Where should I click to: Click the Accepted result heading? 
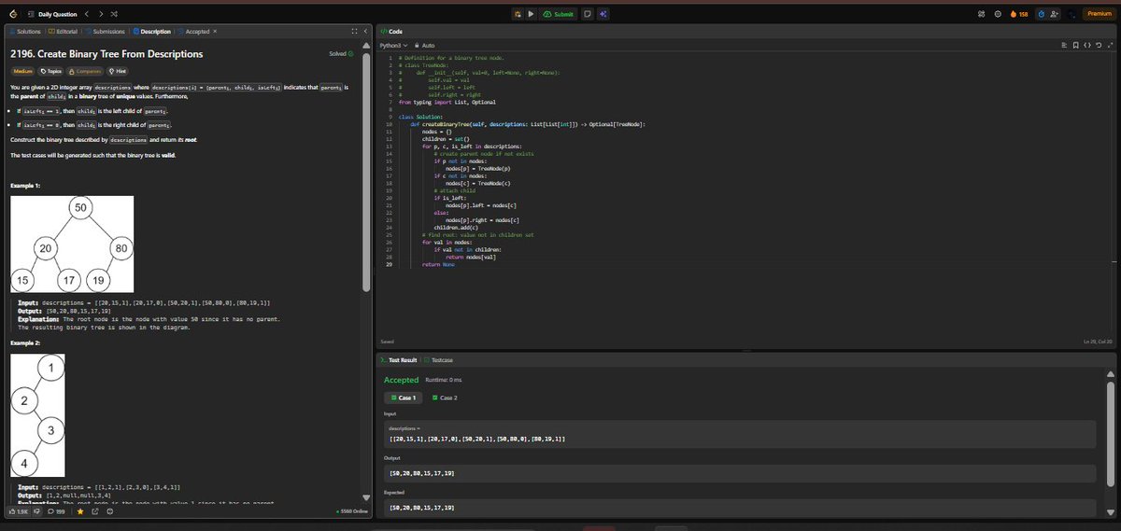coord(402,380)
